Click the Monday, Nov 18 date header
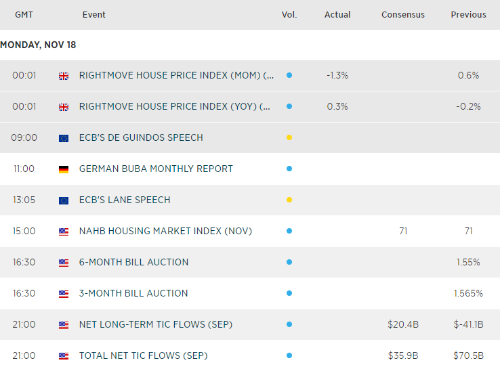500x371 pixels. [x=38, y=45]
